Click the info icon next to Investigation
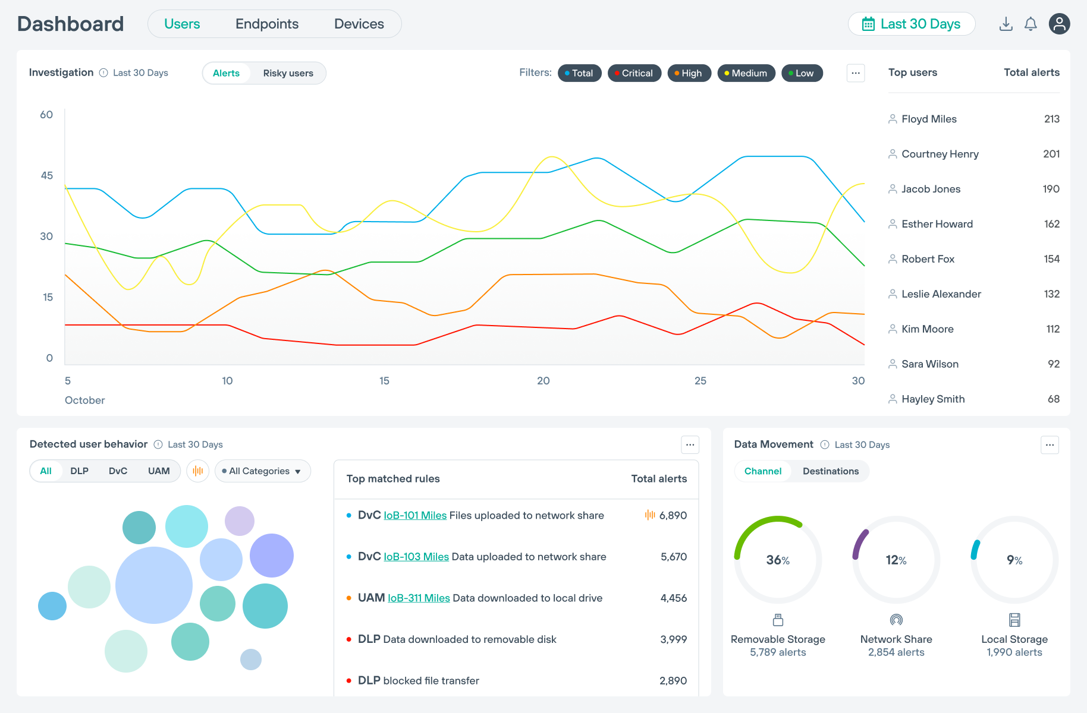This screenshot has height=713, width=1087. point(103,72)
